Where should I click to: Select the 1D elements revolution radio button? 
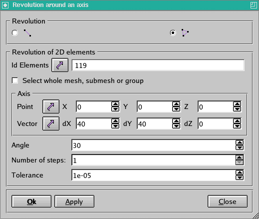pos(15,33)
